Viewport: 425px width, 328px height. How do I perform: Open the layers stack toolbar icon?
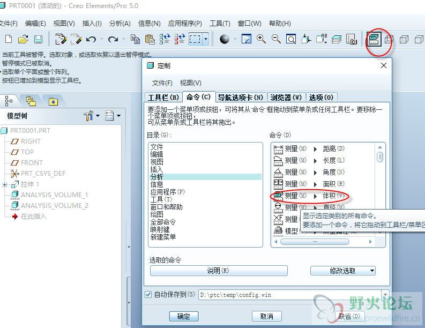tap(337, 39)
